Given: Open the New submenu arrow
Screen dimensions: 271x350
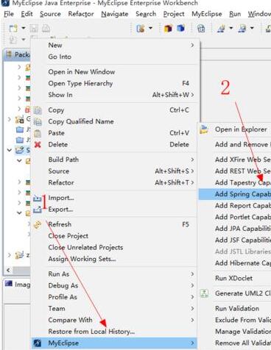Looking at the screenshot, I should coord(192,45).
